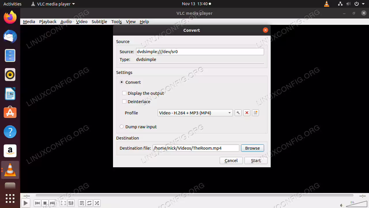Open Help from the dock

[10, 132]
